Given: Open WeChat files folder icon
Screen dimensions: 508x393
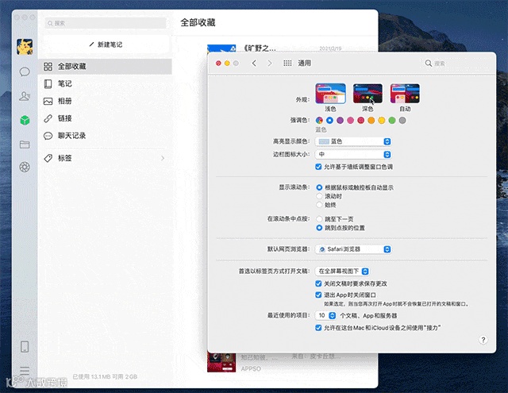Looking at the screenshot, I should tap(25, 144).
